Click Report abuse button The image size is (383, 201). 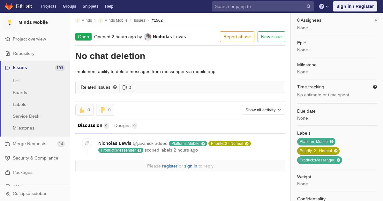coord(237,37)
